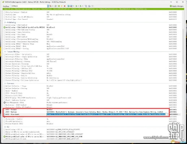Screen dimensions: 187x144
Task: Click the import profiles green arrow icon
Action: coord(80,6)
